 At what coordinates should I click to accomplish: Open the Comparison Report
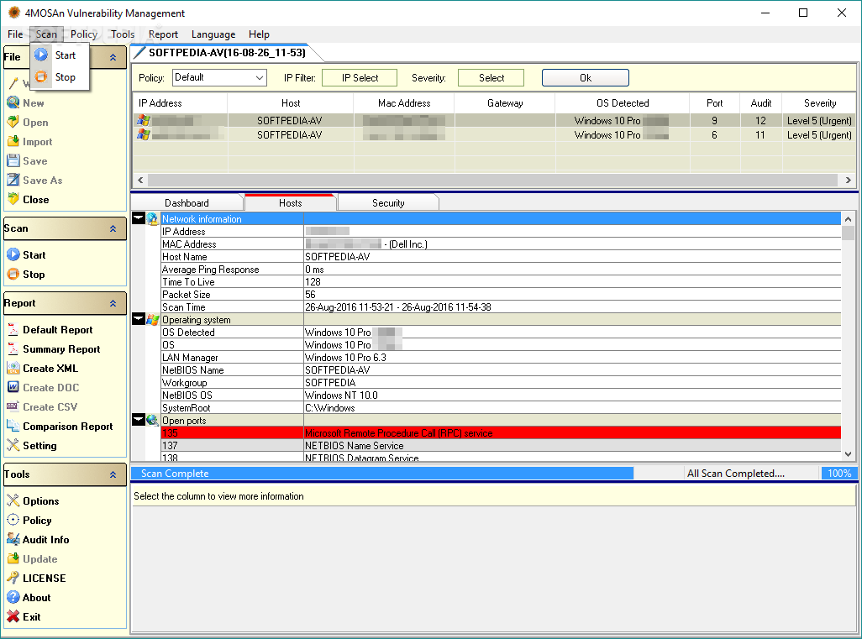60,427
